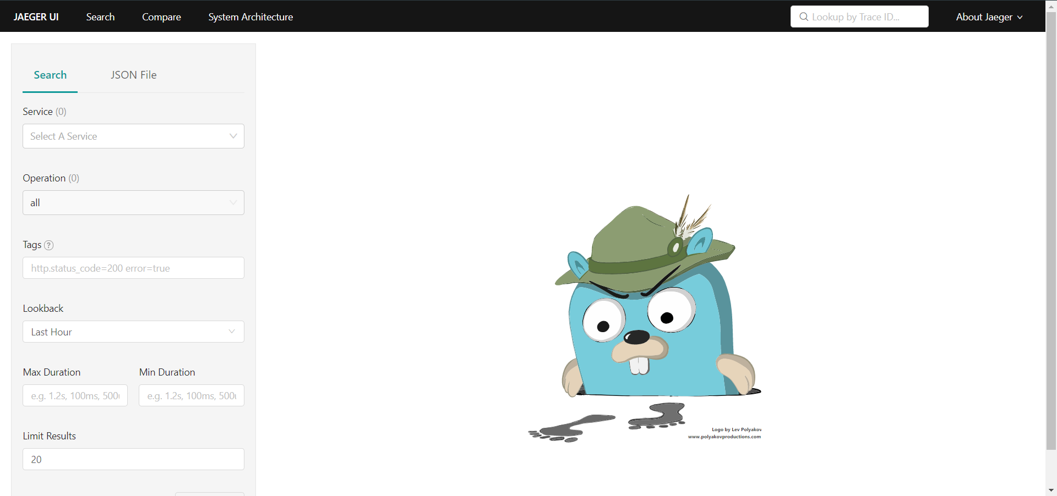Viewport: 1057px width, 496px height.
Task: Expand the Operation dropdown showing all
Action: pos(133,203)
